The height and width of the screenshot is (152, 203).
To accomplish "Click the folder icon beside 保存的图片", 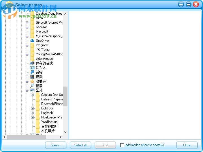I will tap(38, 126).
